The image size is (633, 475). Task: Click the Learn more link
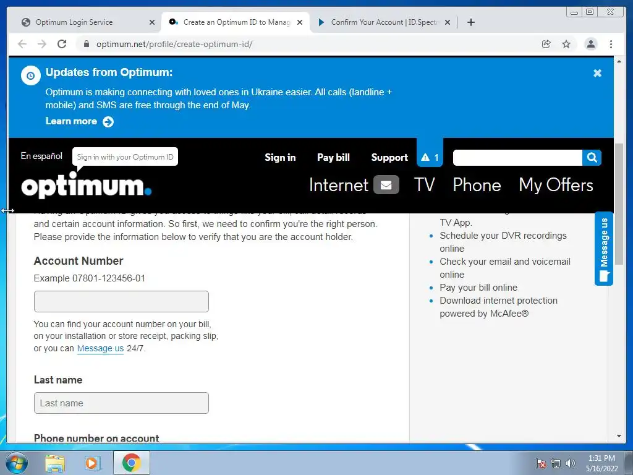(x=71, y=121)
